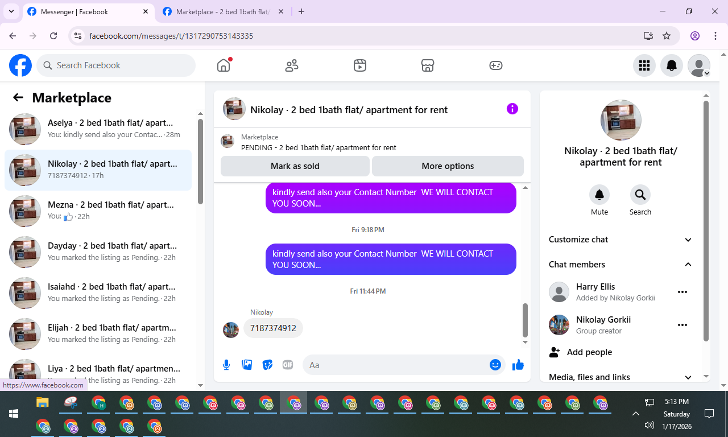The height and width of the screenshot is (437, 728).
Task: Open Chrome tab search dropdown arrow
Action: 11,11
